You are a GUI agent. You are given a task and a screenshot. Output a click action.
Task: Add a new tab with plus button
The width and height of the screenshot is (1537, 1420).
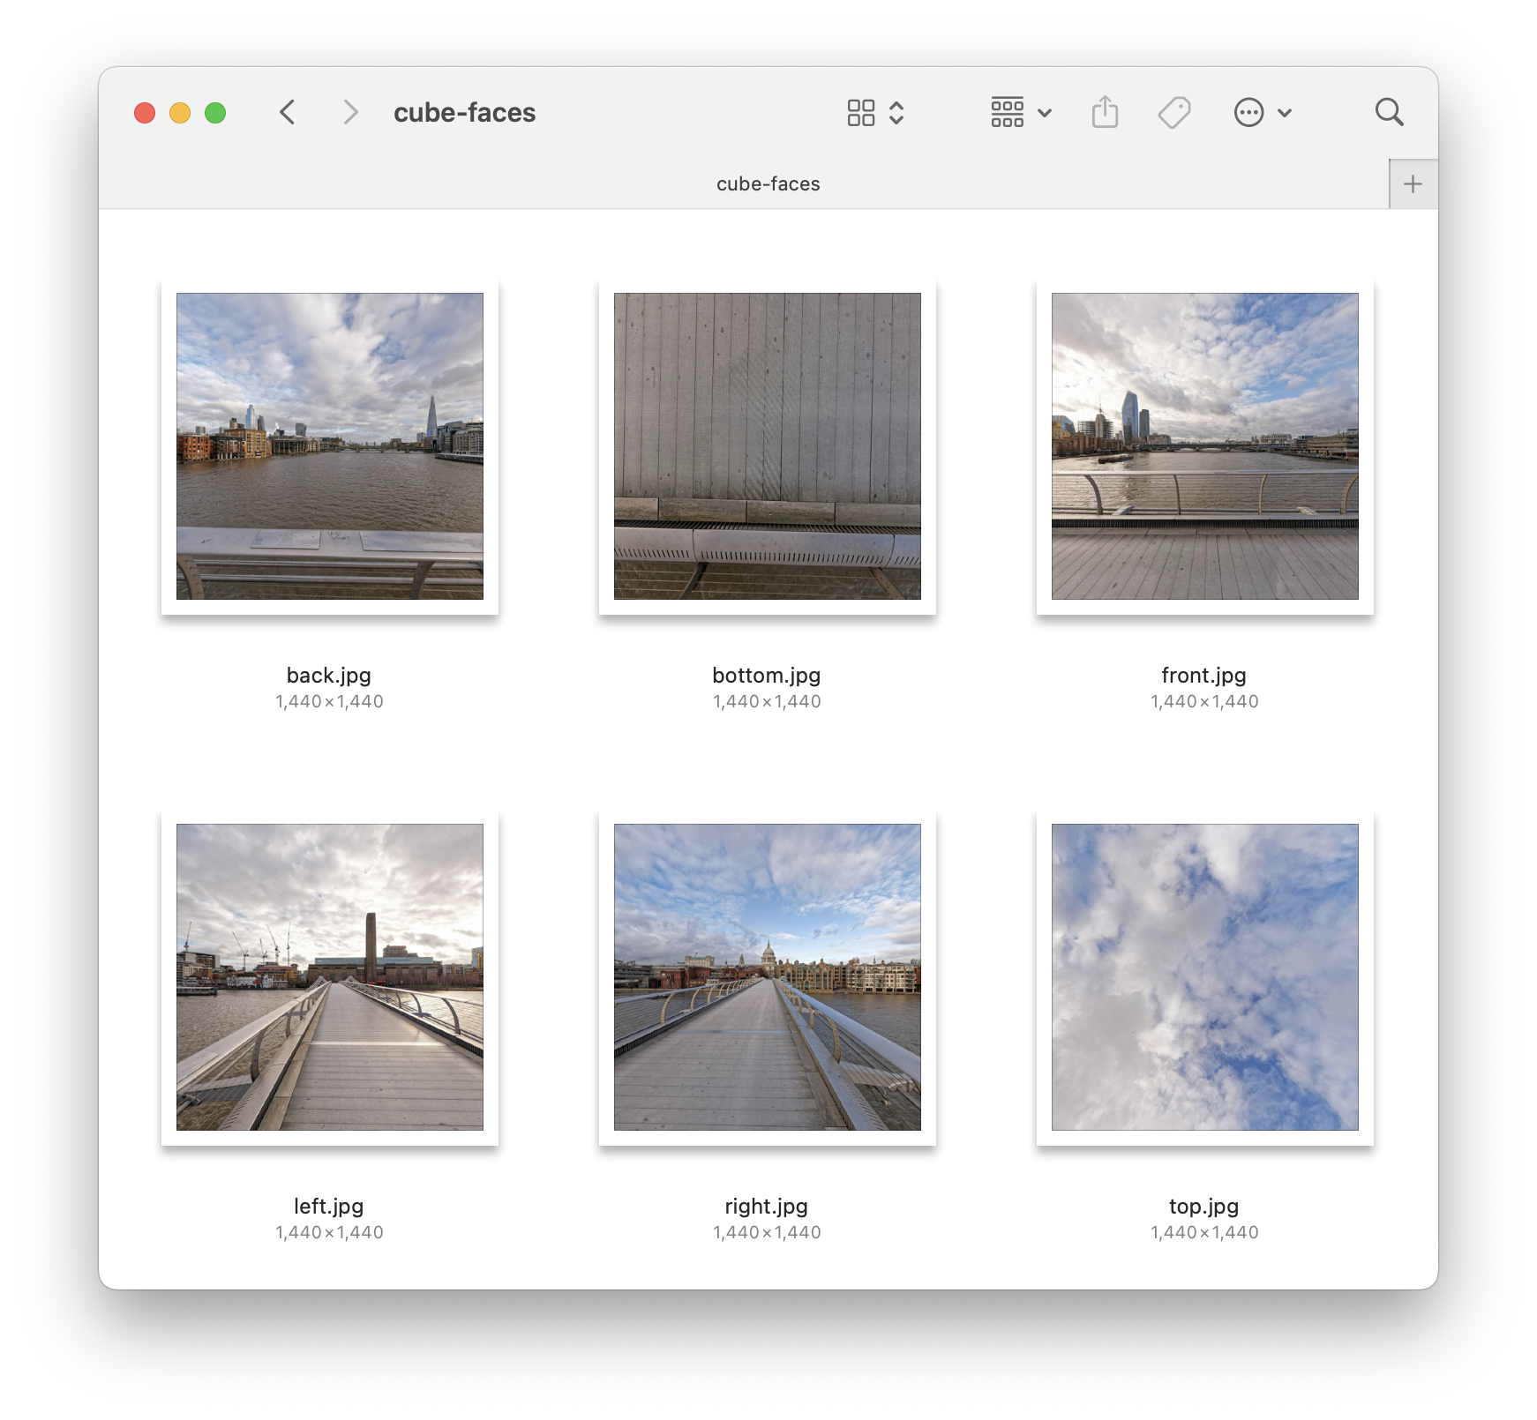coord(1413,184)
